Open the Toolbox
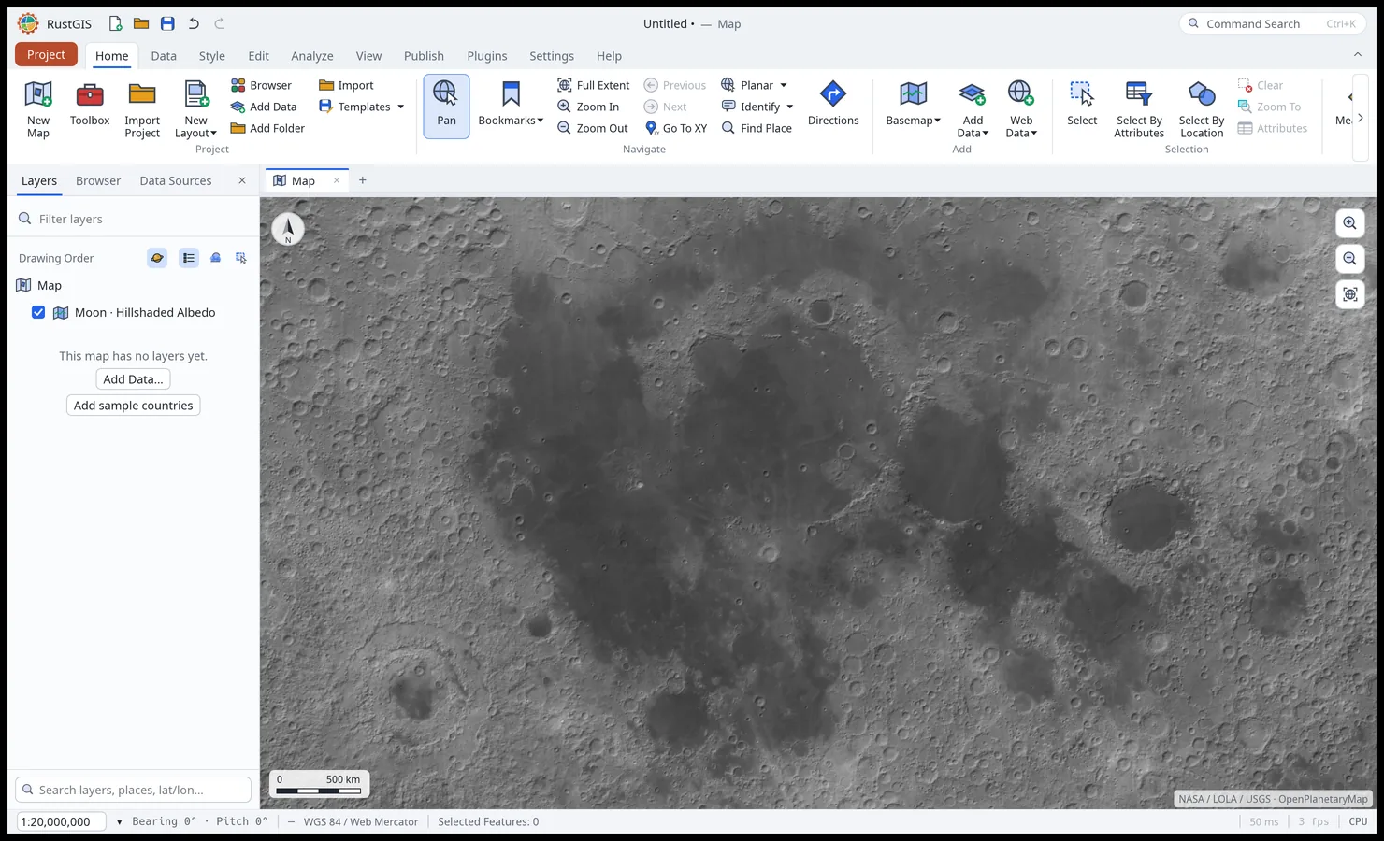This screenshot has height=841, width=1384. [90, 105]
